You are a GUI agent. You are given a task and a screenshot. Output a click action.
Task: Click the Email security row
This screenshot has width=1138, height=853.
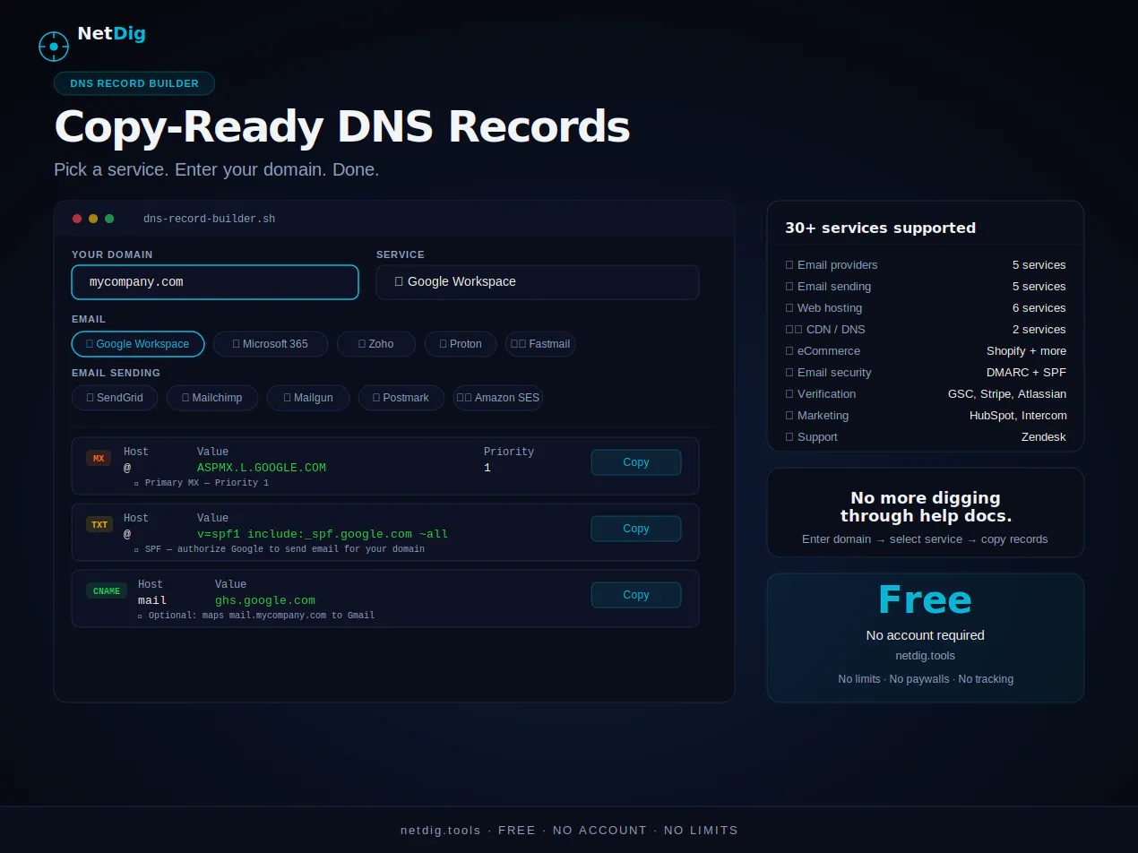(926, 373)
